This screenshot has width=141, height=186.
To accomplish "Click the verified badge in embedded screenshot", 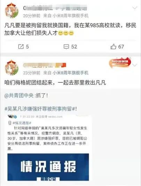I will pyautogui.click(x=15, y=117).
